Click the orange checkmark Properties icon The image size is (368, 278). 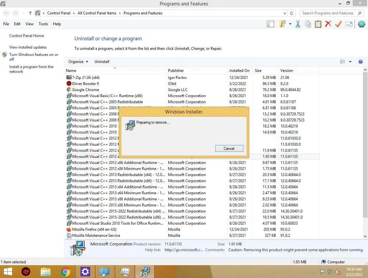338,24
